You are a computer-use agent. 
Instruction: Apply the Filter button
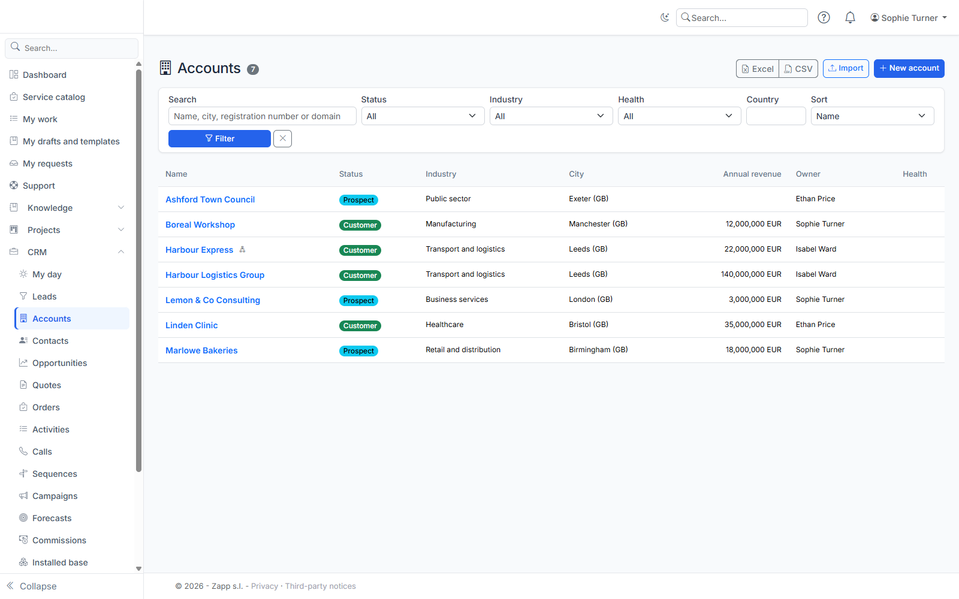pos(219,138)
